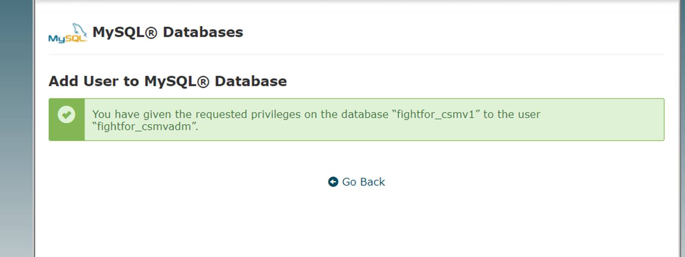Click the Go Back arrow icon
Image resolution: width=685 pixels, height=257 pixels.
tap(333, 182)
